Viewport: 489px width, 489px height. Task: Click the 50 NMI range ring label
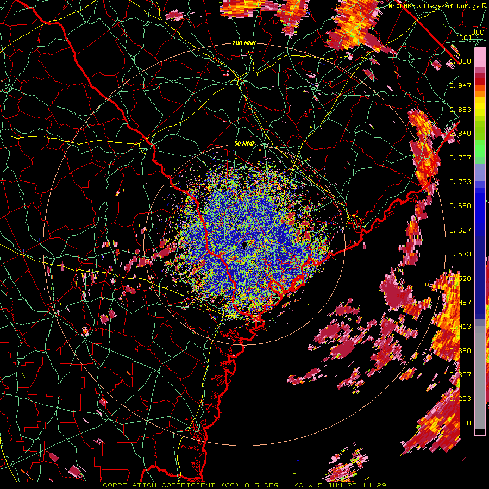pyautogui.click(x=244, y=143)
